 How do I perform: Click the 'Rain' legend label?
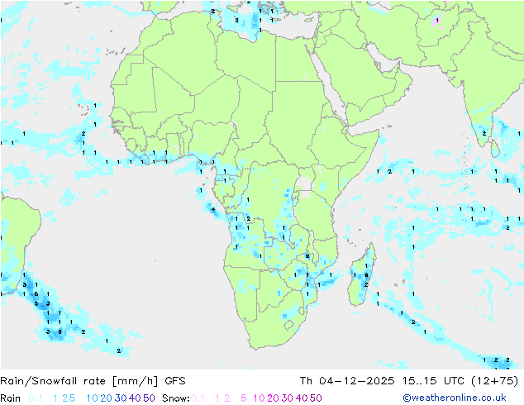tap(11, 398)
